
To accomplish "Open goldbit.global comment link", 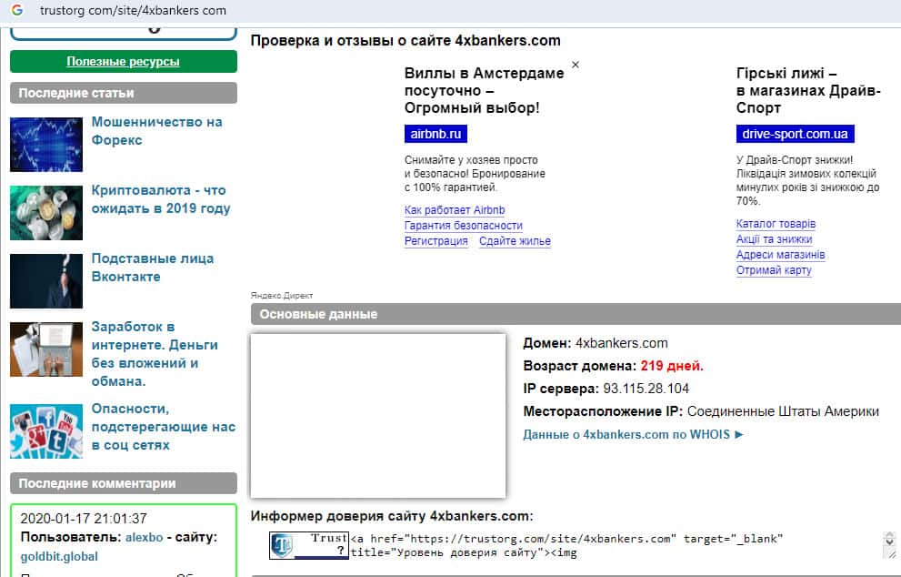I will 59,557.
